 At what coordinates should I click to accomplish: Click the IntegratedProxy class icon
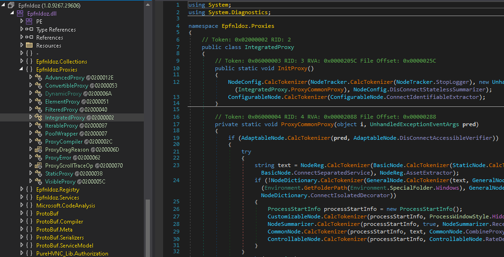(39, 117)
